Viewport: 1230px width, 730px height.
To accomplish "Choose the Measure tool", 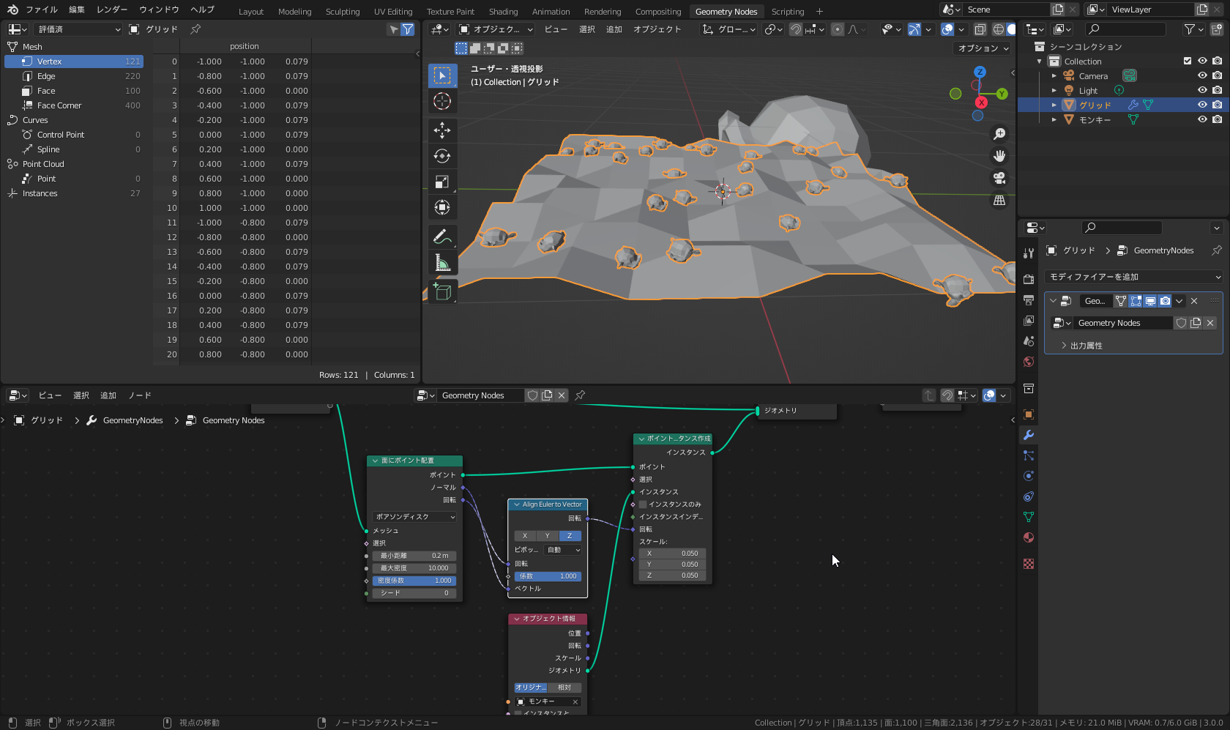I will 442,262.
